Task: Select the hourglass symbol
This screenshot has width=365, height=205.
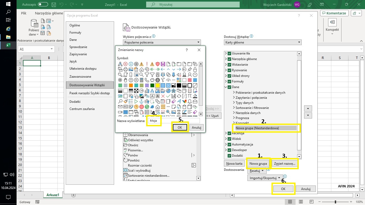Action: pyautogui.click(x=179, y=112)
